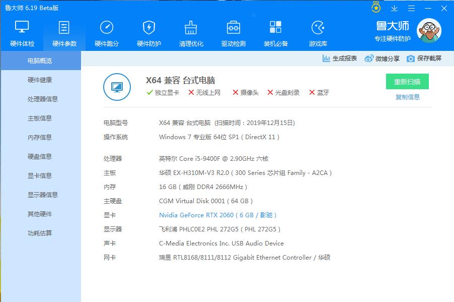Image resolution: width=454 pixels, height=302 pixels.
Task: Open the 硬件防护 protection feature
Action: pyautogui.click(x=148, y=33)
